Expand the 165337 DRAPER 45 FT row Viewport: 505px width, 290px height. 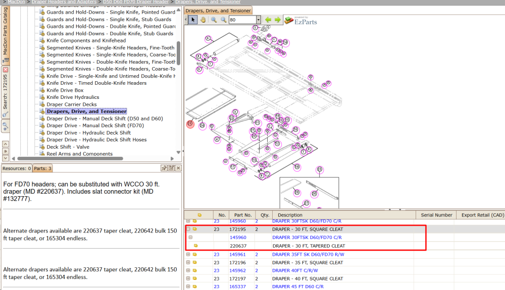[x=188, y=286]
